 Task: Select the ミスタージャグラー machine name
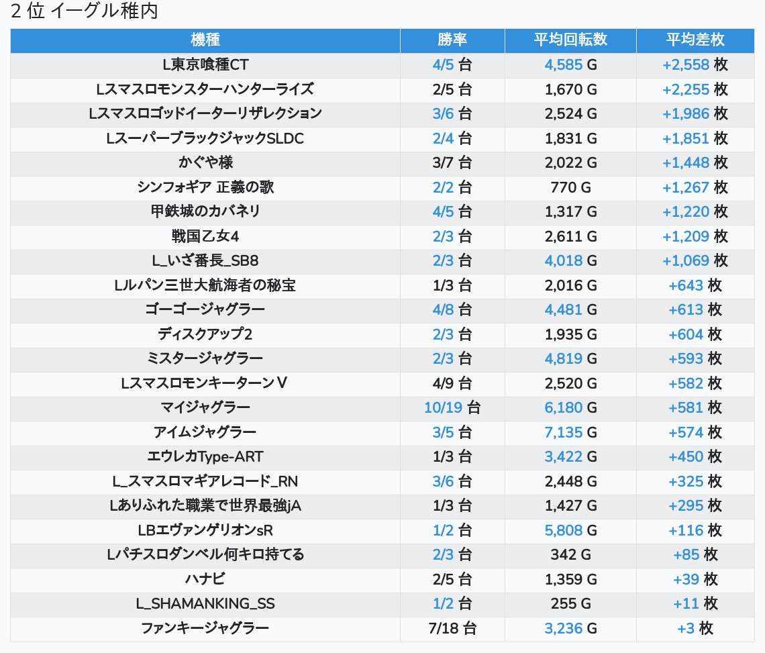coord(205,358)
